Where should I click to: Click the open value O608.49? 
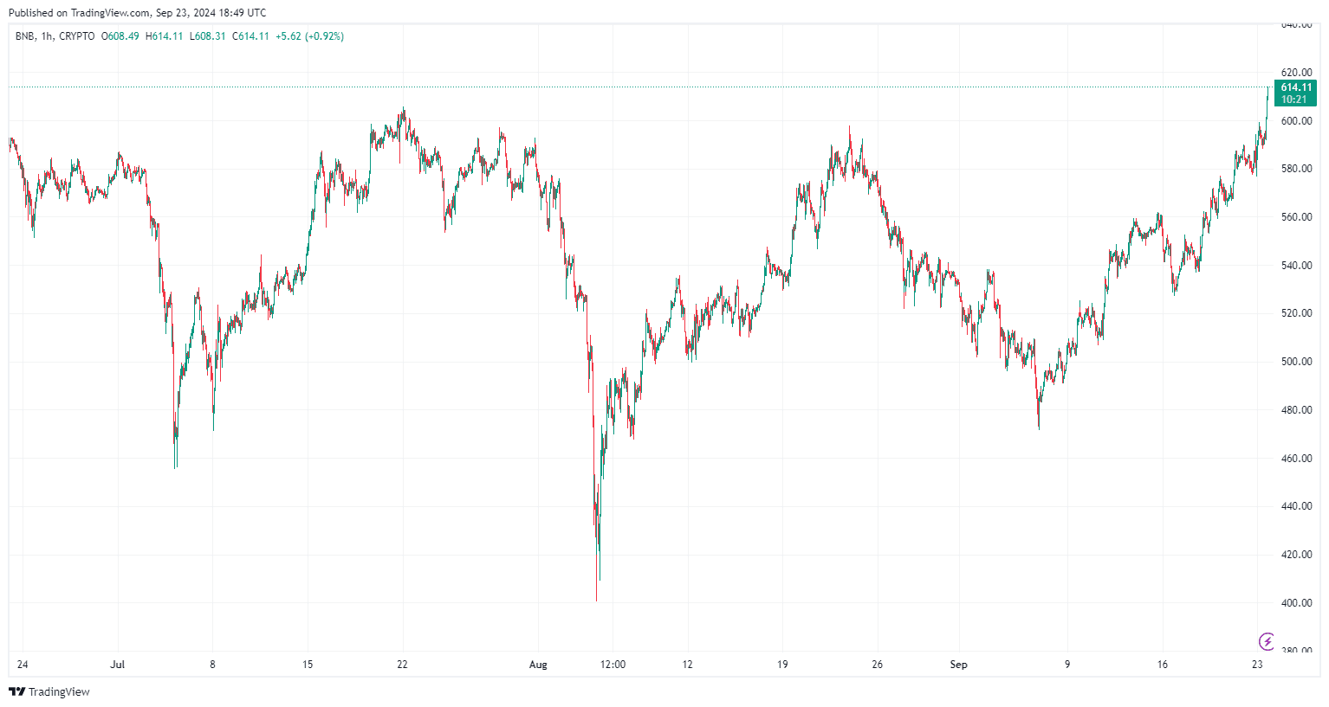click(x=120, y=36)
